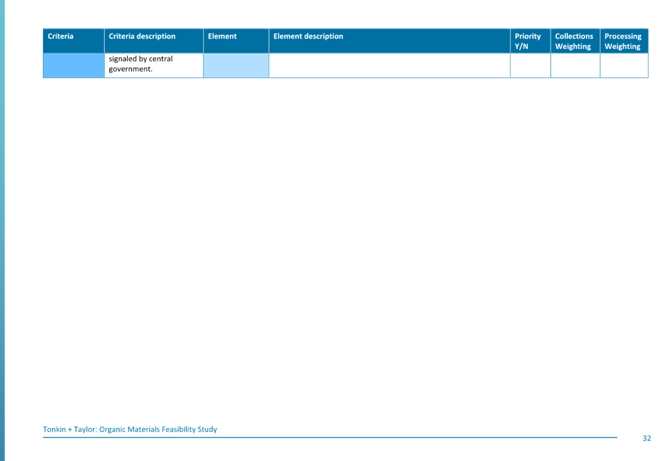Click the Priority Y/N column header
668x461 pixels.
528,41
